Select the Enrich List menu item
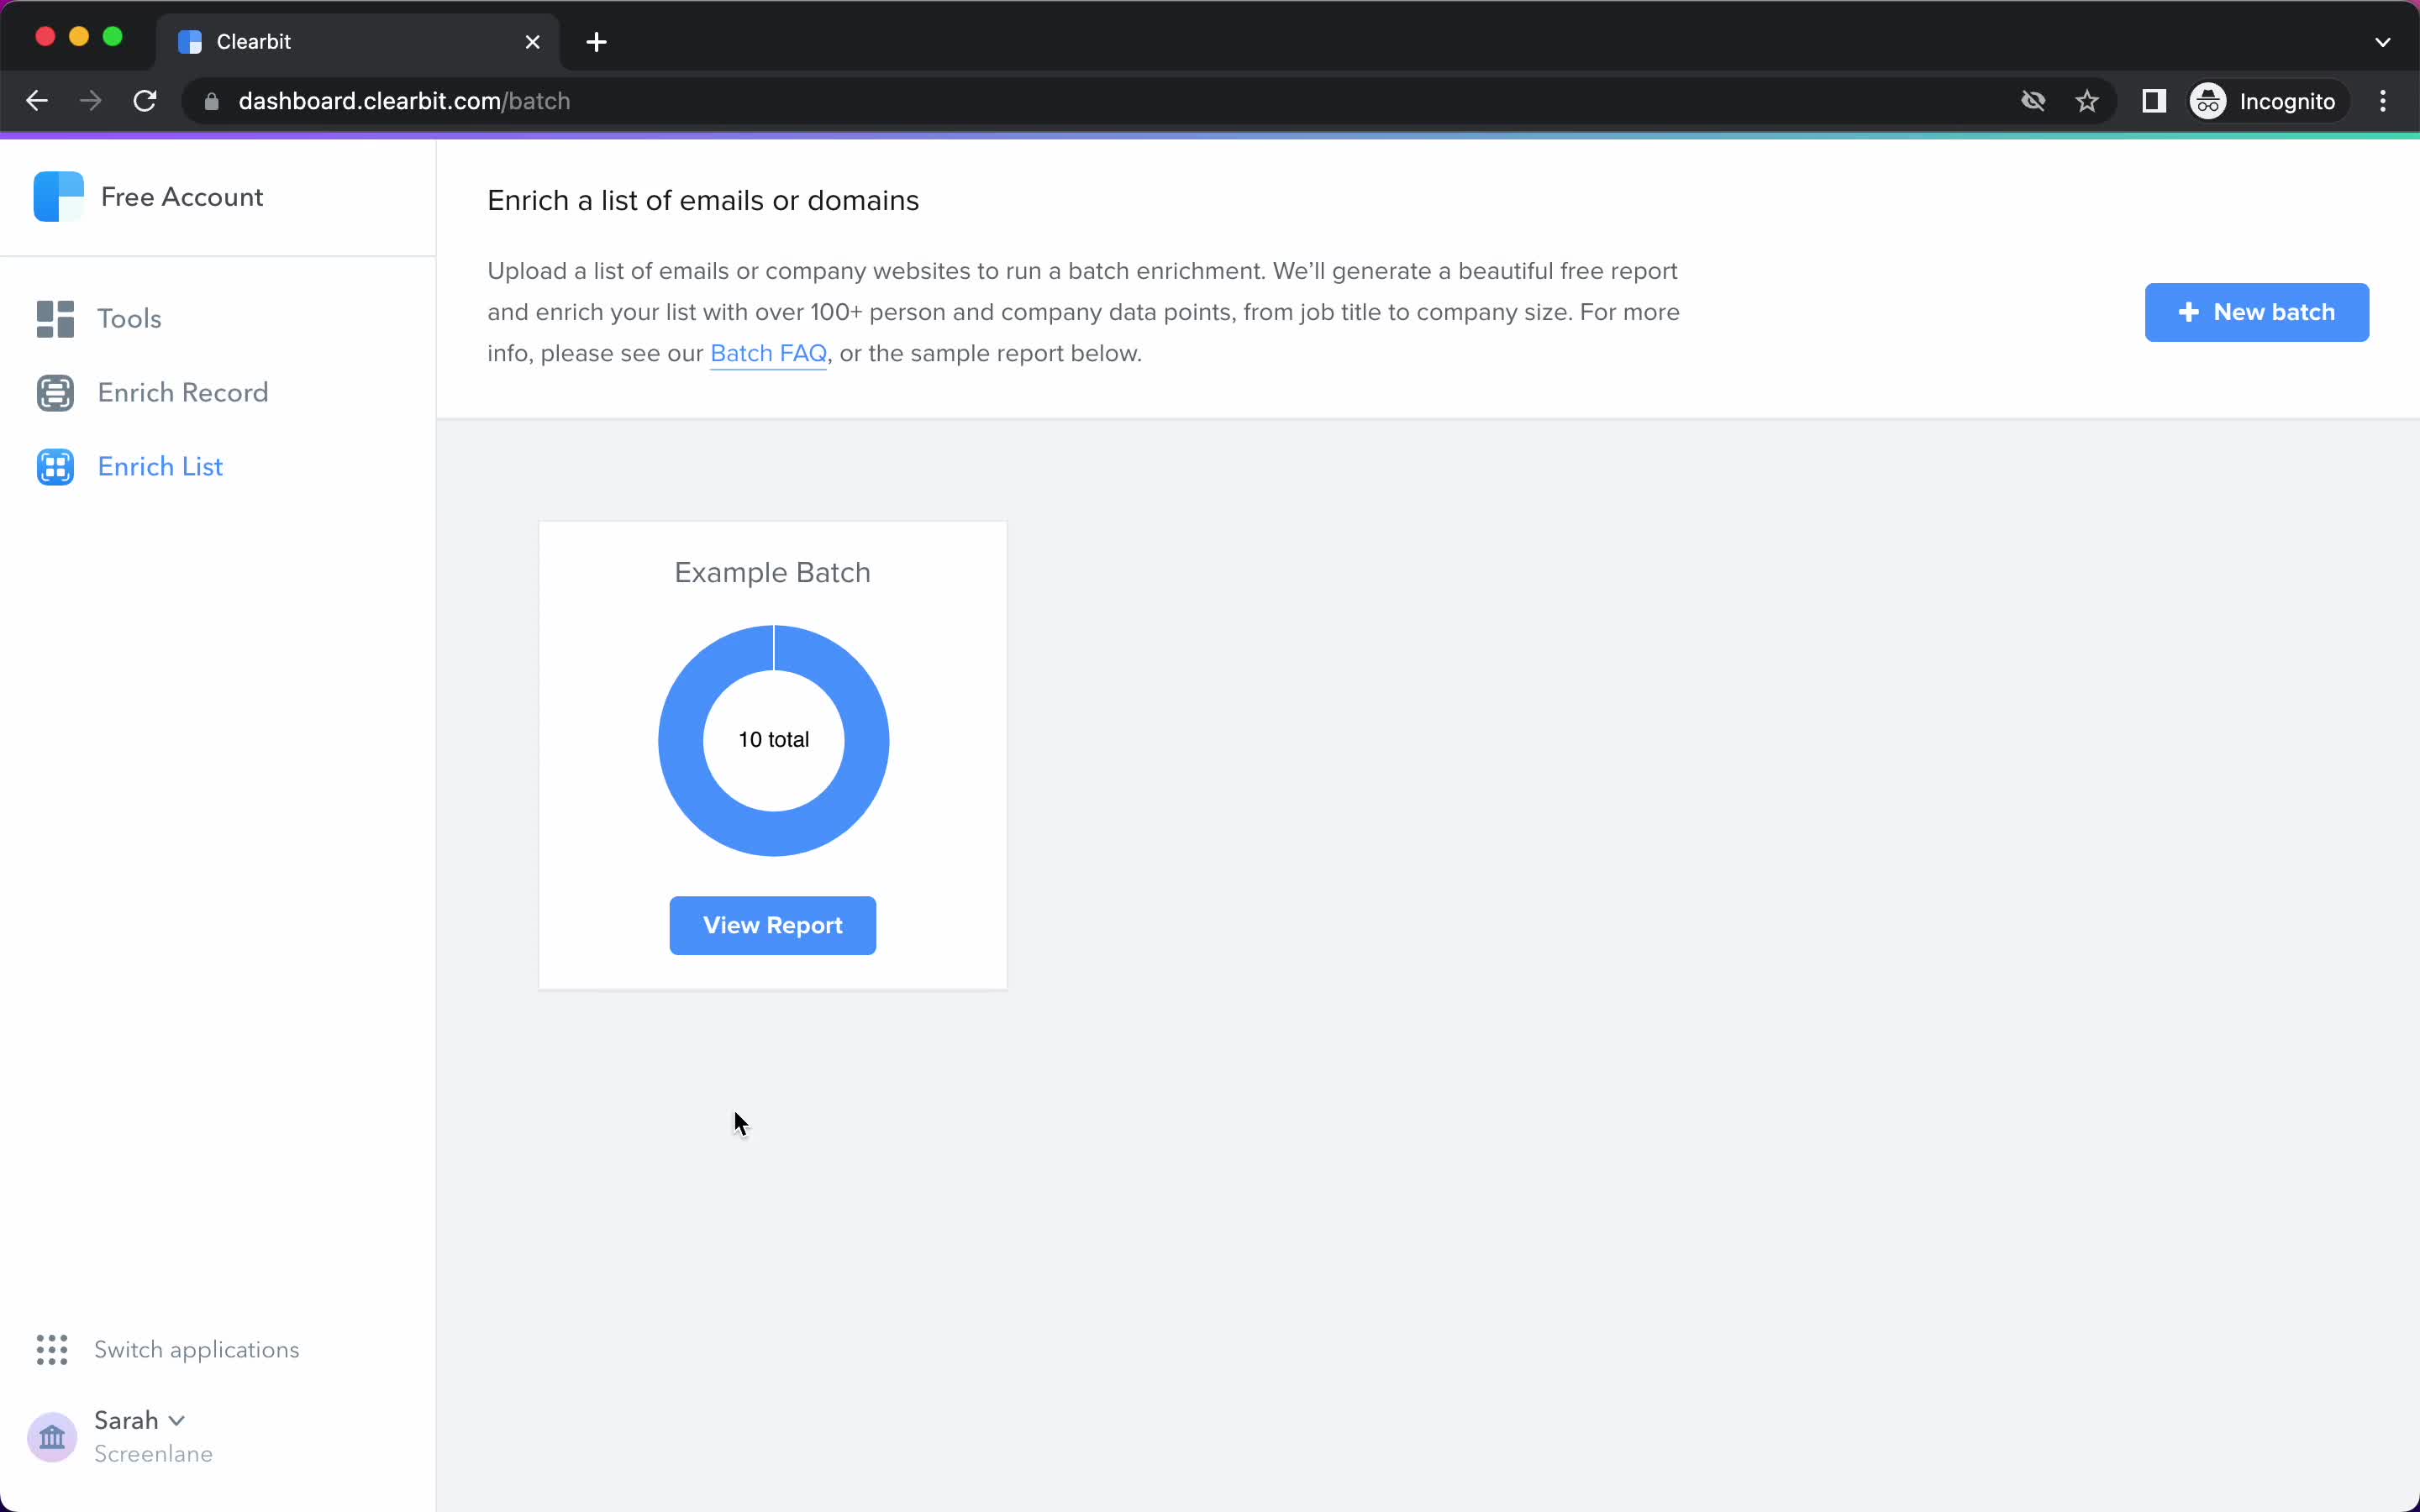 tap(160, 465)
